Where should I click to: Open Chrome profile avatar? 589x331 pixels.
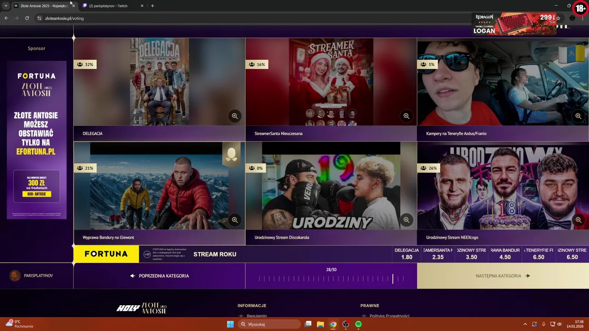[572, 18]
